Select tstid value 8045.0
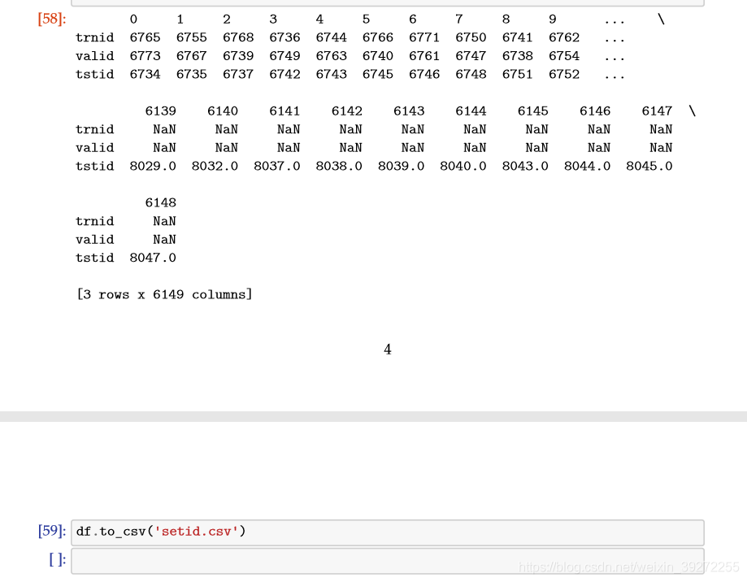 [649, 166]
